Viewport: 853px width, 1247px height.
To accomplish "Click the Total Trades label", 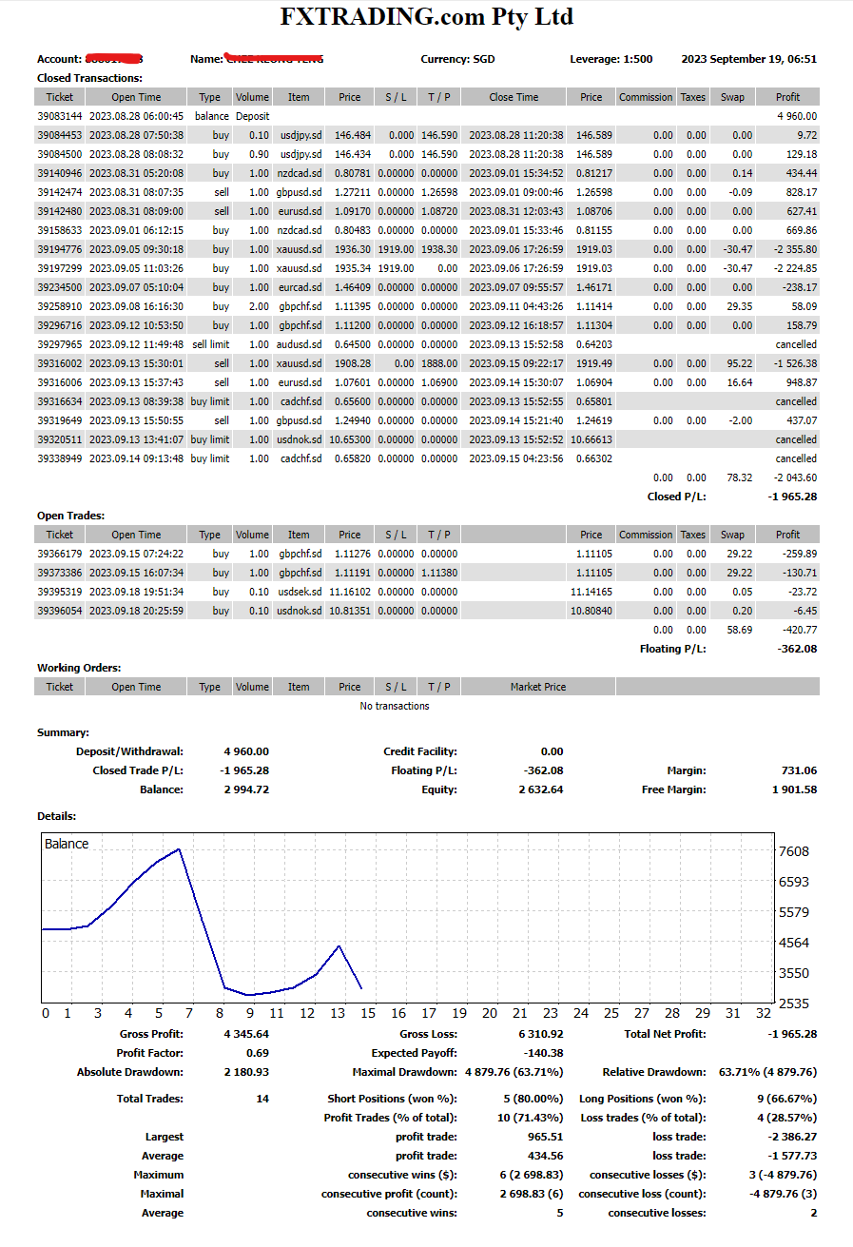I will coord(150,1099).
